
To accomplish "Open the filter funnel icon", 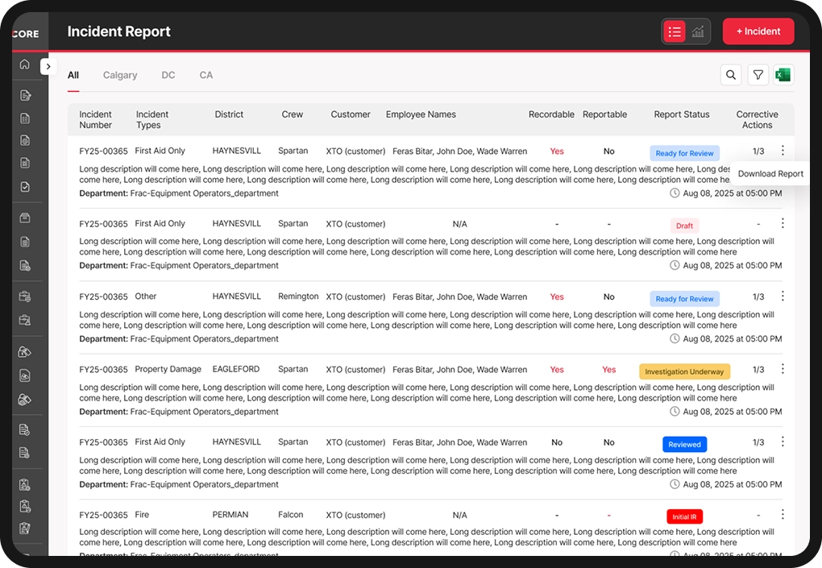I will coord(758,75).
